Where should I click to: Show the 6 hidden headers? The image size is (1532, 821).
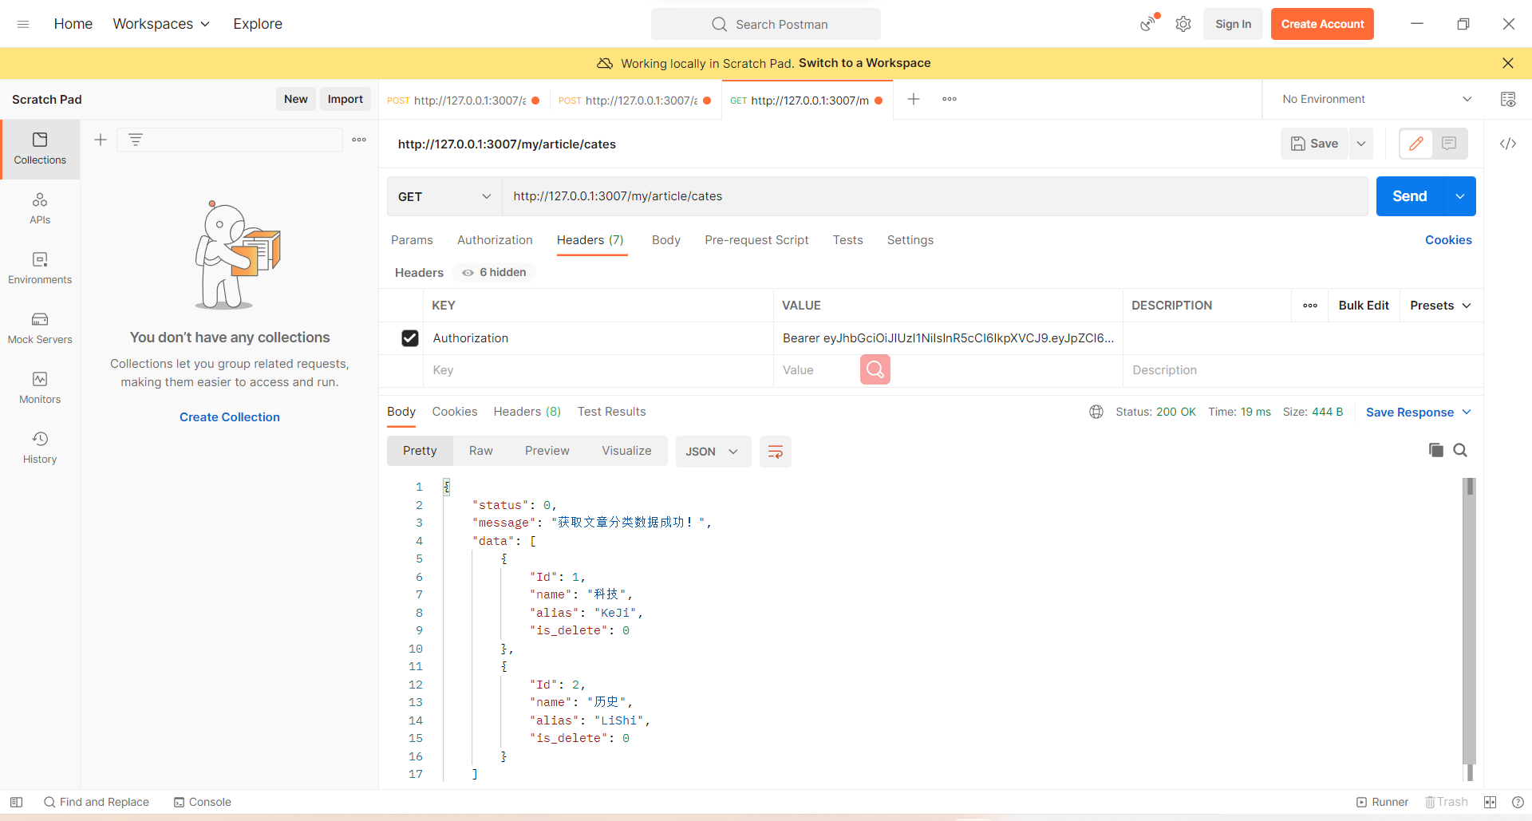click(x=495, y=272)
